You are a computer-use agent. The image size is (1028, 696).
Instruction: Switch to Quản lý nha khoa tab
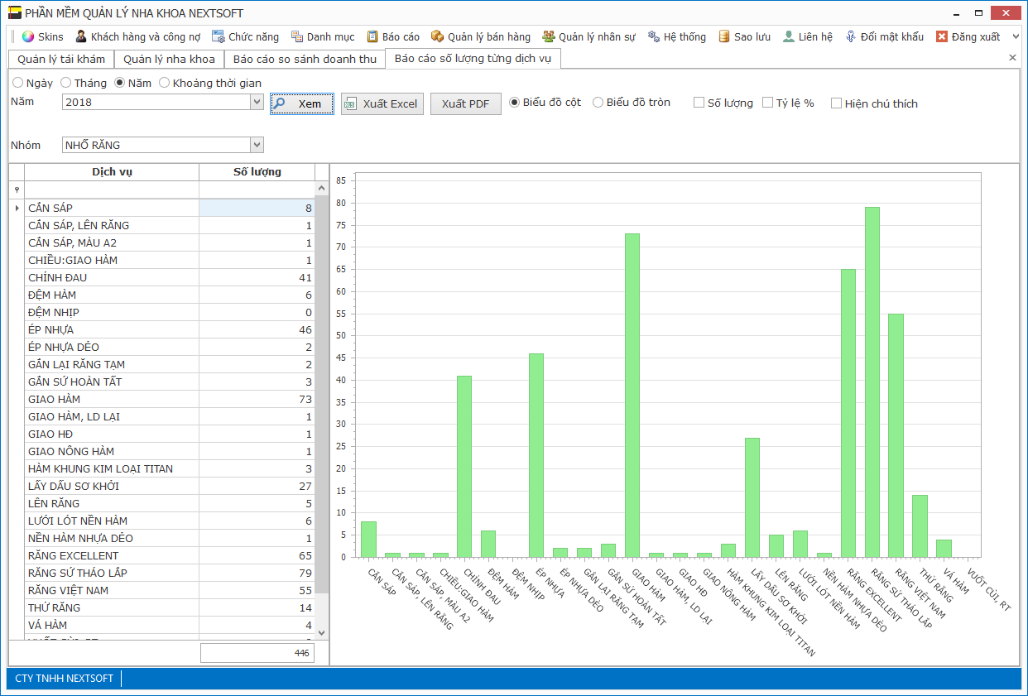[169, 59]
